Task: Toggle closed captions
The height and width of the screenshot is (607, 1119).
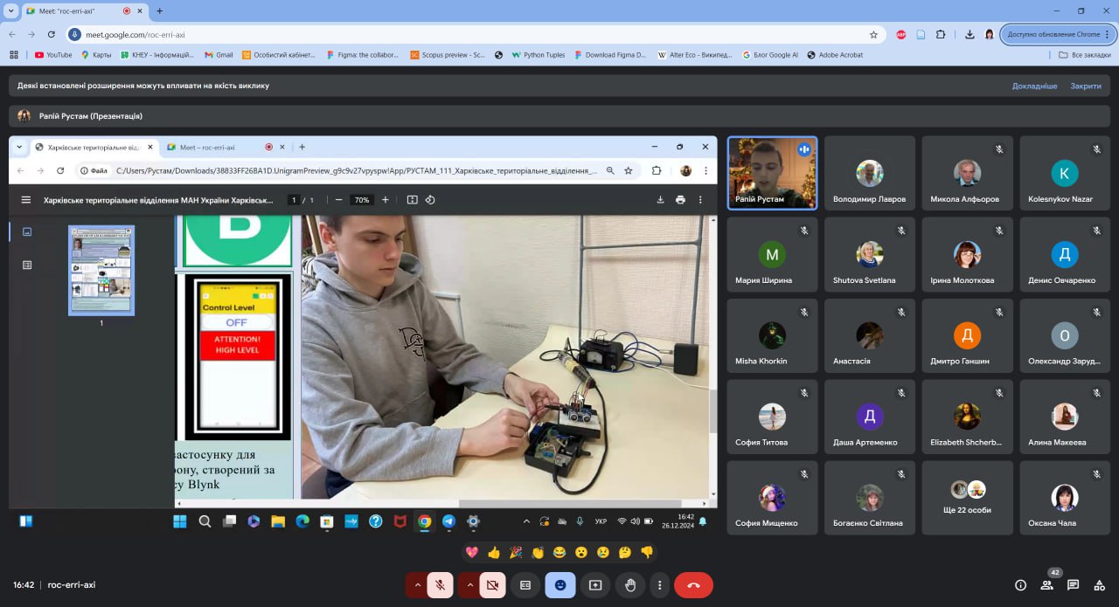Action: click(x=525, y=585)
